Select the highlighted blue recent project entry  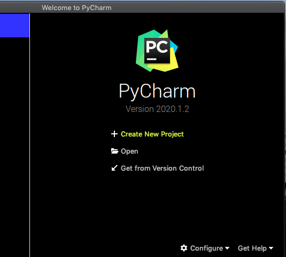tap(14, 26)
